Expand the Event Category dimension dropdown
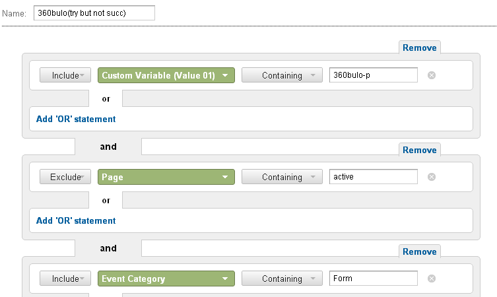 [166, 279]
